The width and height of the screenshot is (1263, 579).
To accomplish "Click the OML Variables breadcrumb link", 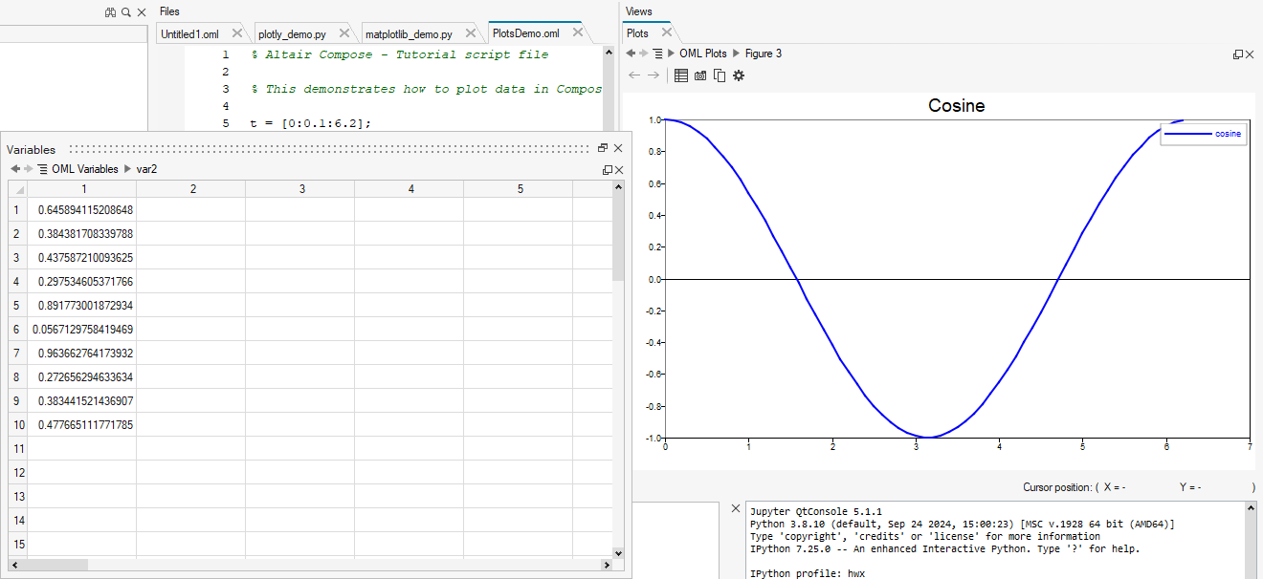I will coord(85,169).
